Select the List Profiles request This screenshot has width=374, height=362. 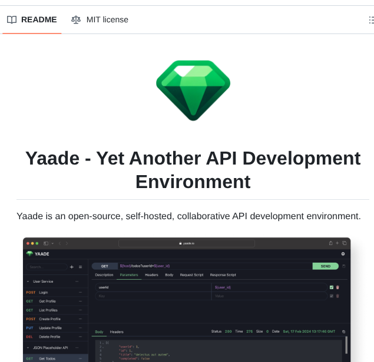(x=55, y=310)
